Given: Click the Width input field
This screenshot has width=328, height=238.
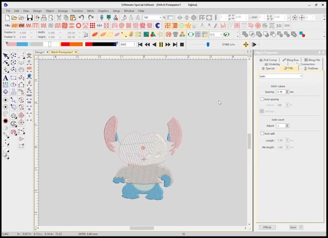Looking at the screenshot, I should (53, 33).
